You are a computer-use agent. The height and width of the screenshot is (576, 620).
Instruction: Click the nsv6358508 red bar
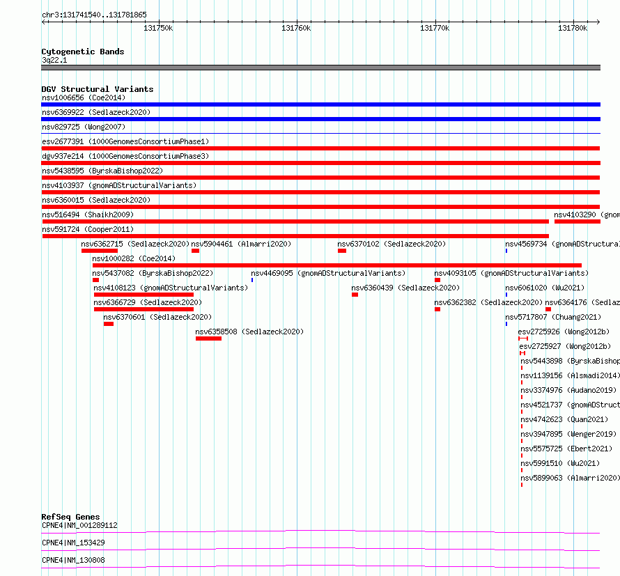click(208, 338)
